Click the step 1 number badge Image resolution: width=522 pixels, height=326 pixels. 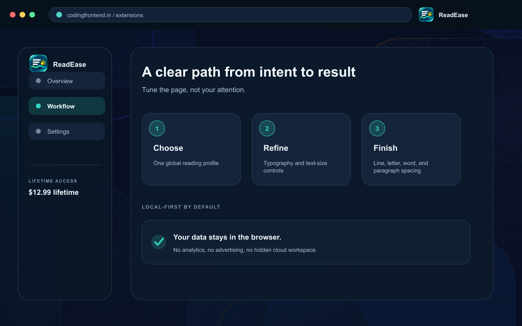point(157,128)
